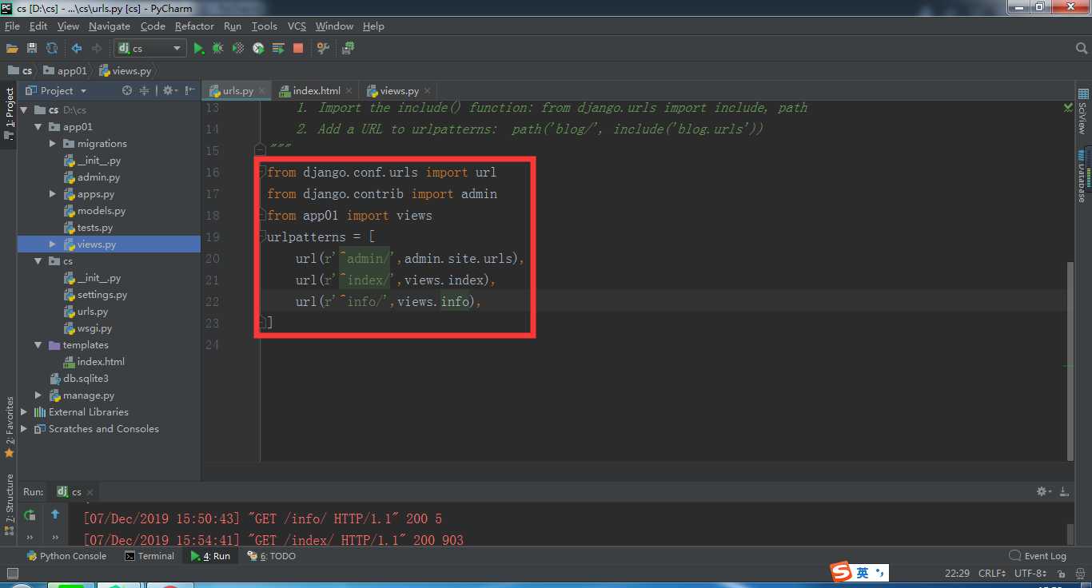Click the Save All toolbar icon
1092x588 pixels.
(32, 49)
